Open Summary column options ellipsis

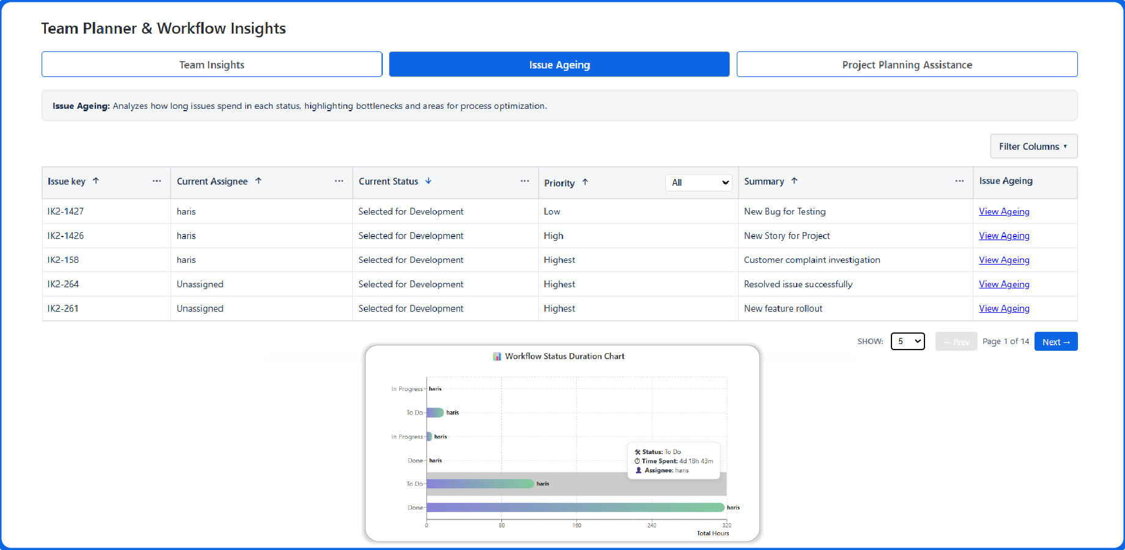coord(959,181)
